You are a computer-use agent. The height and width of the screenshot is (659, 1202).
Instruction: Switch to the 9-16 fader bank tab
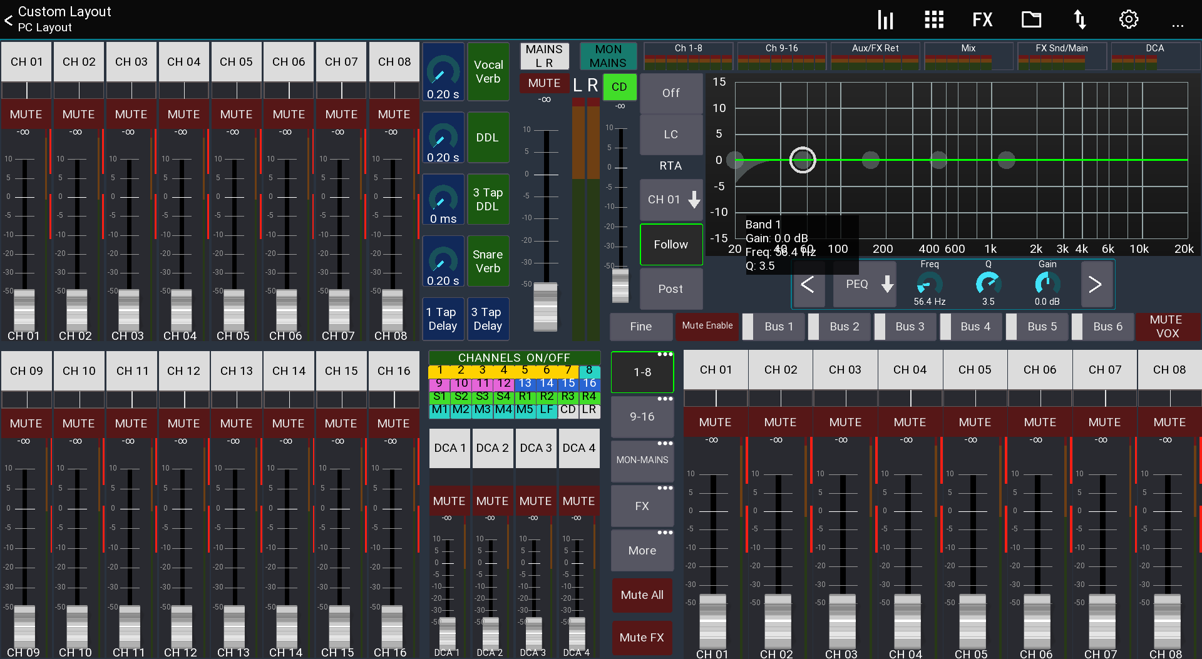click(642, 416)
